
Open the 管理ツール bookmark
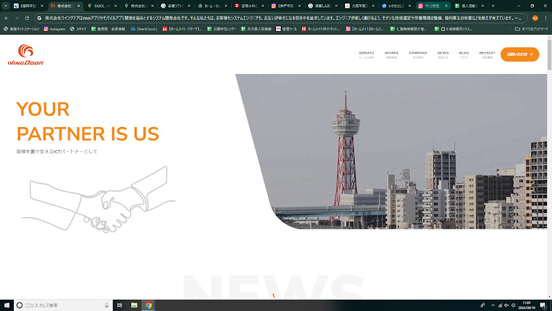tap(286, 29)
